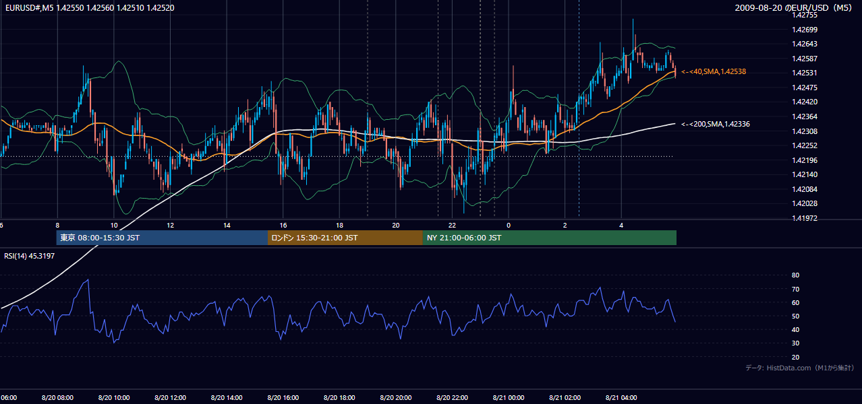This screenshot has height=404, width=862.
Task: Click the RSI(14) 45.3197 indicator label
Action: 30,256
